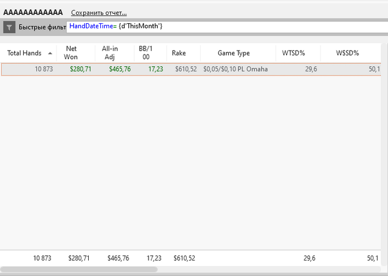The image size is (388, 276).
Task: Sort by All-in Adj column header
Action: [x=110, y=53]
